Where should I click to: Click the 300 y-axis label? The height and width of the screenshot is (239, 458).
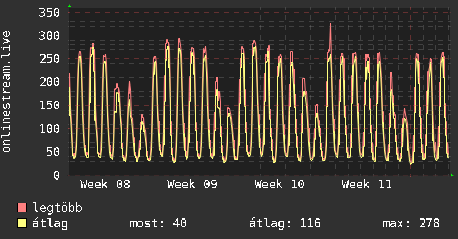point(49,36)
